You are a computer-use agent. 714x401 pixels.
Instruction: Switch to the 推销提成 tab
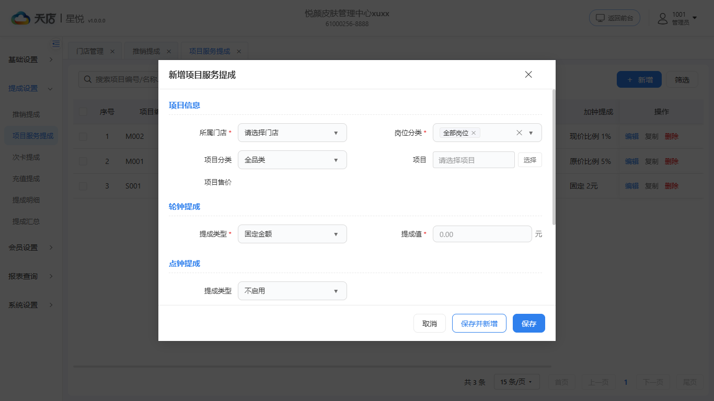[146, 51]
